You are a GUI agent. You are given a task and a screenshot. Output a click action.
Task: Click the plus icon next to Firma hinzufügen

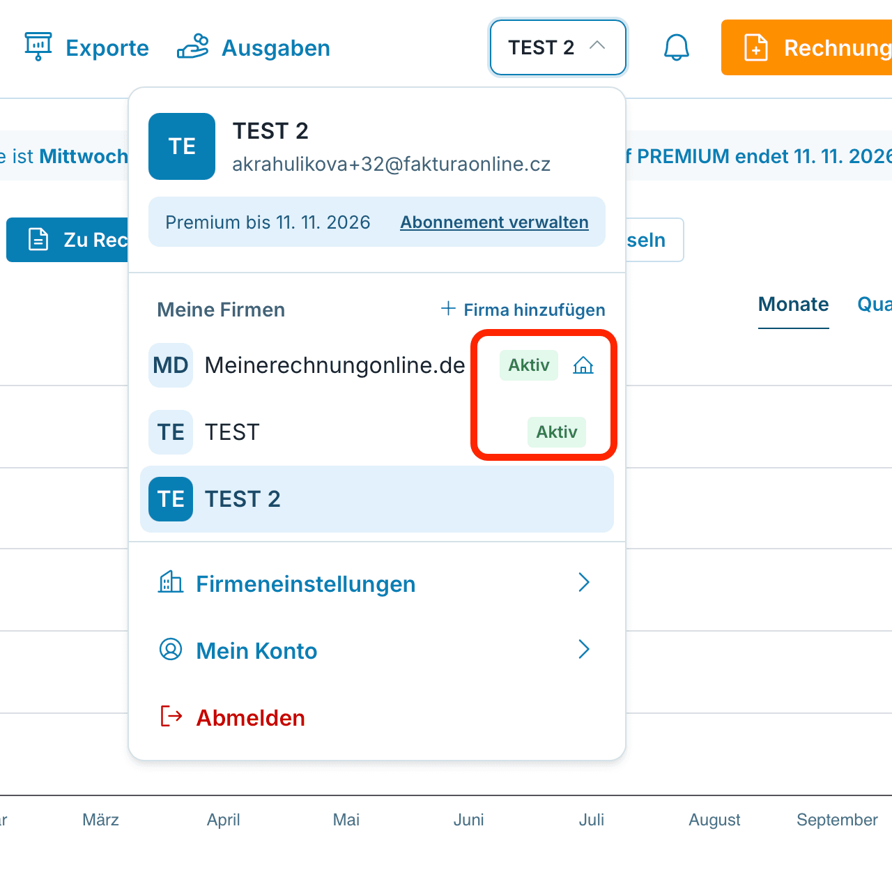(448, 309)
